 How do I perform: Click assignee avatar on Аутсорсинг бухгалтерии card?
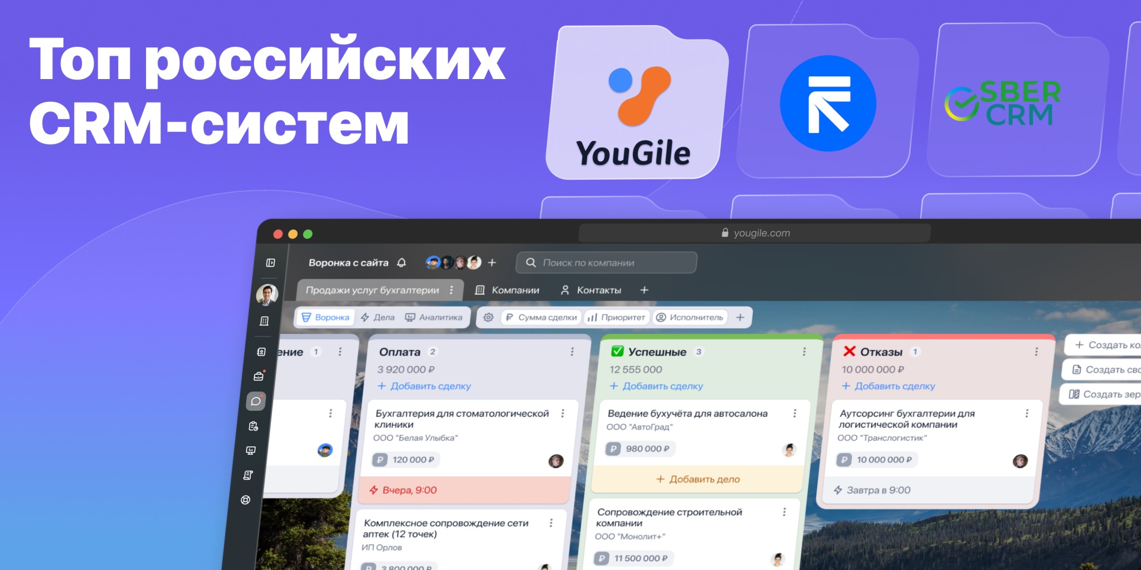tap(1020, 461)
